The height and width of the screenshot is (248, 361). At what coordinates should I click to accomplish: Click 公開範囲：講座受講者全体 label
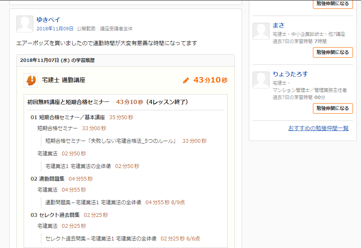(105, 29)
